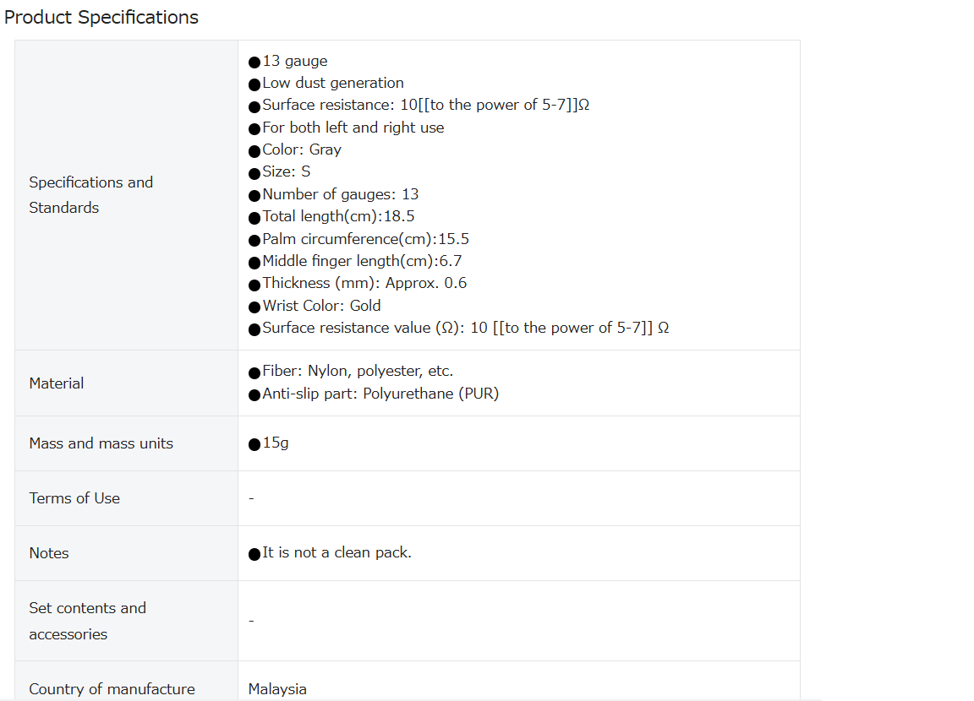Click the Product Specifications heading
This screenshot has width=974, height=701.
(101, 18)
